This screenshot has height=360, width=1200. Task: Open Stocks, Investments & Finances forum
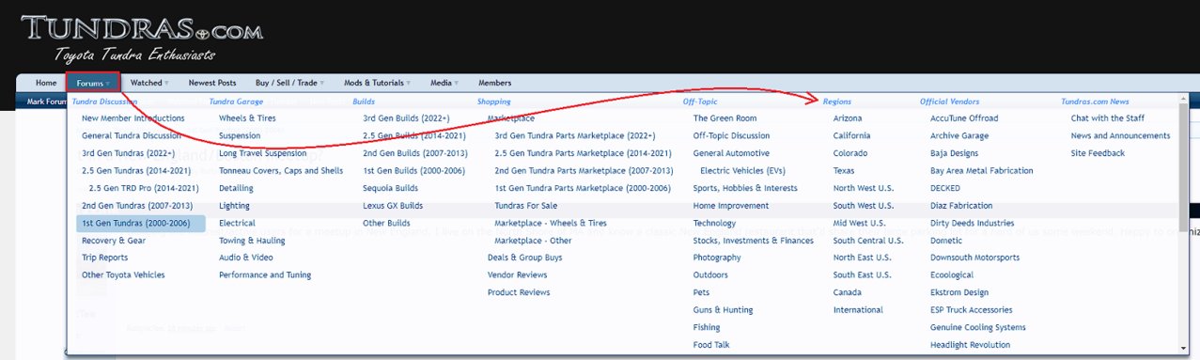coord(754,241)
